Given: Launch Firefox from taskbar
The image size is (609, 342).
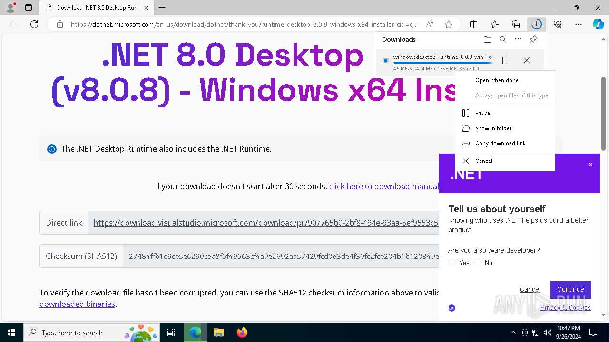Looking at the screenshot, I should tap(242, 332).
